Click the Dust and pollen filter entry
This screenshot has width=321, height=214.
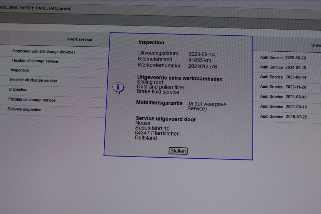coord(160,87)
